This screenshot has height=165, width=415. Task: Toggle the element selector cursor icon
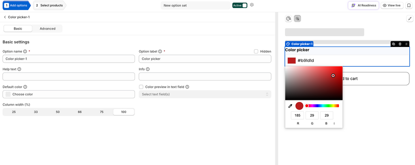(297, 19)
